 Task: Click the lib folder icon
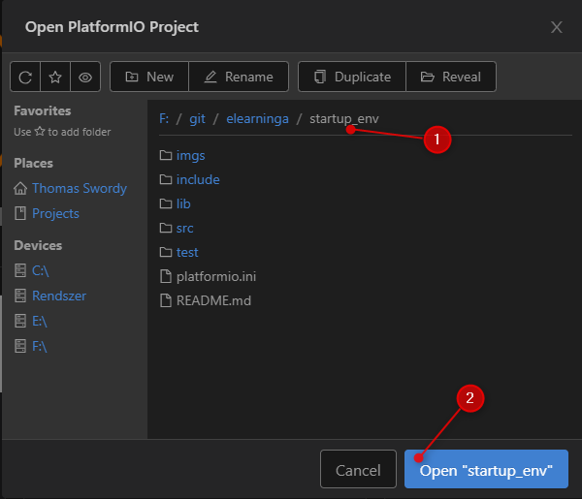pos(166,203)
